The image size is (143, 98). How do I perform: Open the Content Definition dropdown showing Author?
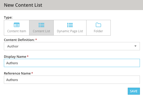[x=72, y=46]
